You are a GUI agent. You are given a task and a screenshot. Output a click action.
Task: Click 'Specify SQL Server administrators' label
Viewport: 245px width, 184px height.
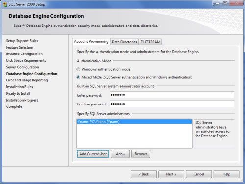(103, 114)
